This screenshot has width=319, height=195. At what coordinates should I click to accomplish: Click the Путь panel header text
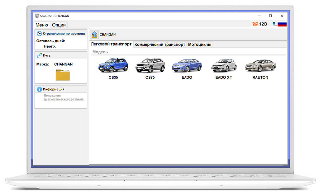point(47,55)
